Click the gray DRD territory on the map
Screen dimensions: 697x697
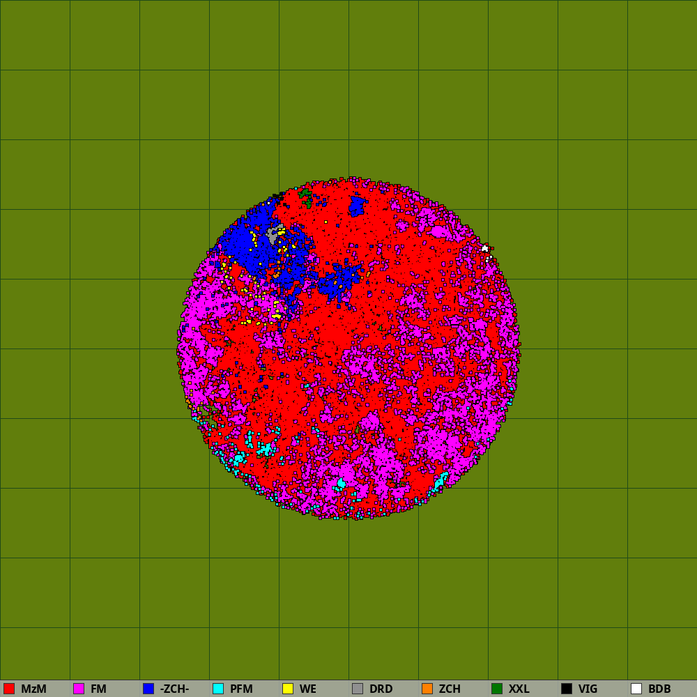273,234
